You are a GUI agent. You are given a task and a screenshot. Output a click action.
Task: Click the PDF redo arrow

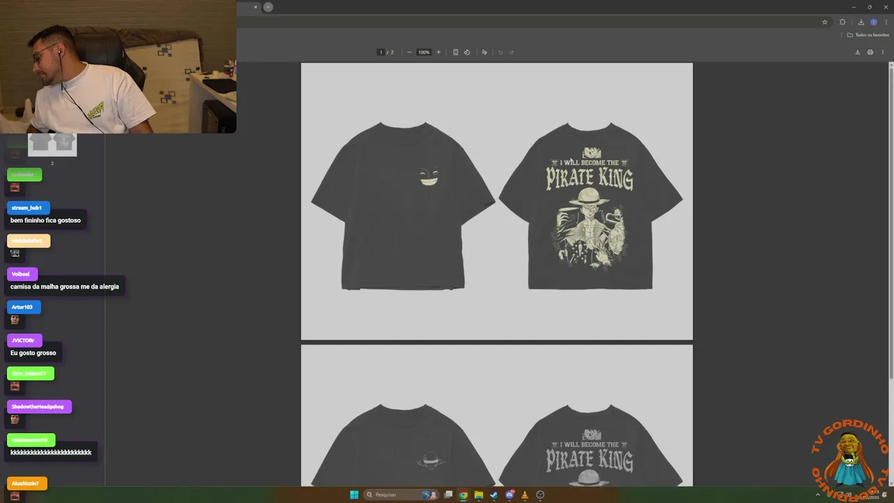pos(512,52)
